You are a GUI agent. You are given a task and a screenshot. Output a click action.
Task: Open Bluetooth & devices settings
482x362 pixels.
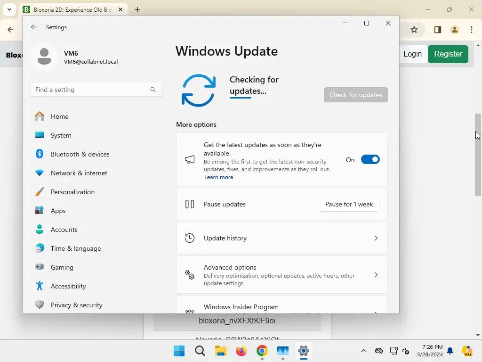(x=96, y=154)
